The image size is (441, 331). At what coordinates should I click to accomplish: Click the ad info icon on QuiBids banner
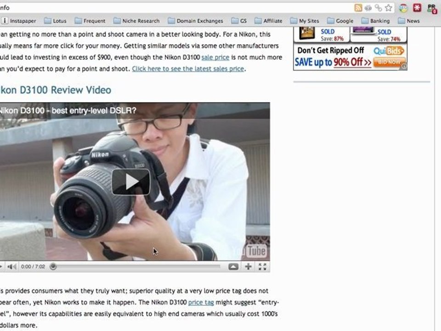tap(404, 66)
